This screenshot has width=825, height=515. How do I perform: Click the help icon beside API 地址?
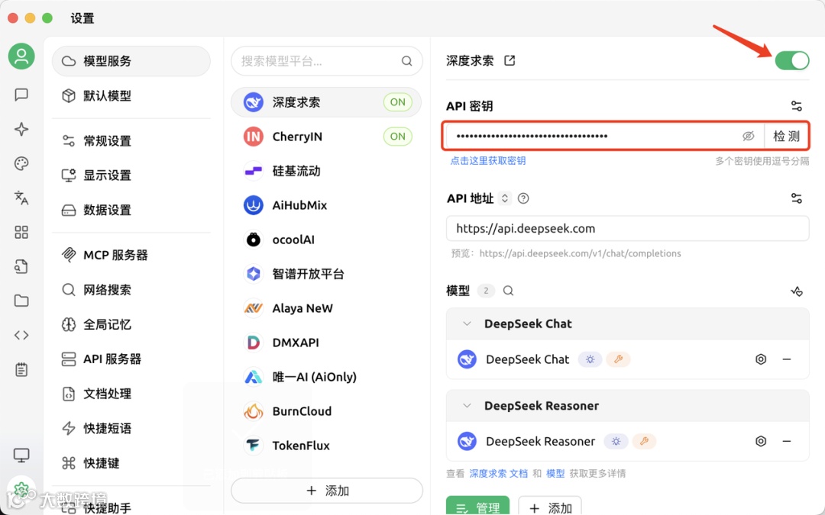click(x=523, y=198)
